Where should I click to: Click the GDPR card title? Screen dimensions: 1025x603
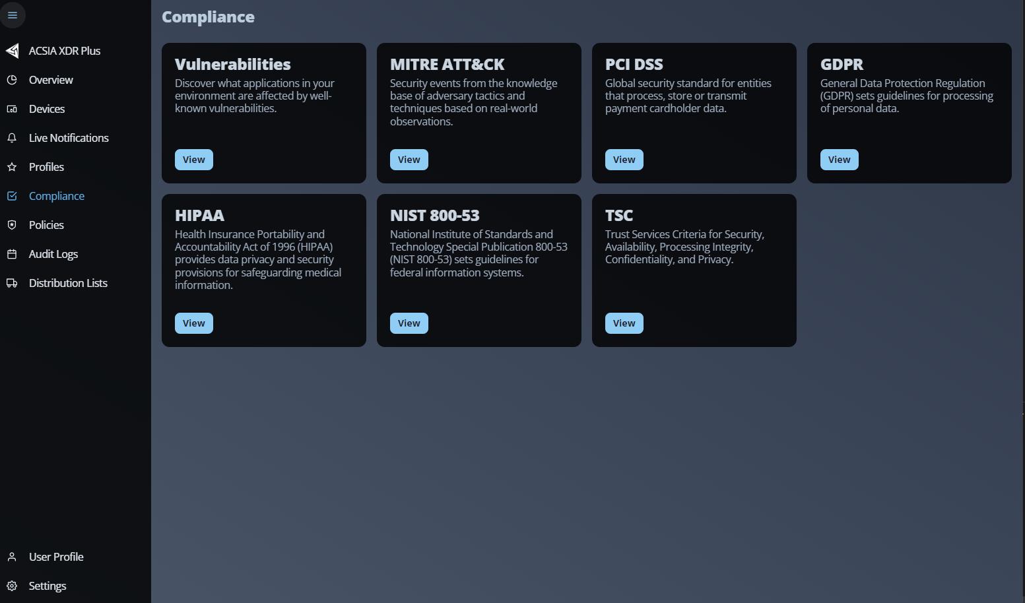(x=842, y=64)
